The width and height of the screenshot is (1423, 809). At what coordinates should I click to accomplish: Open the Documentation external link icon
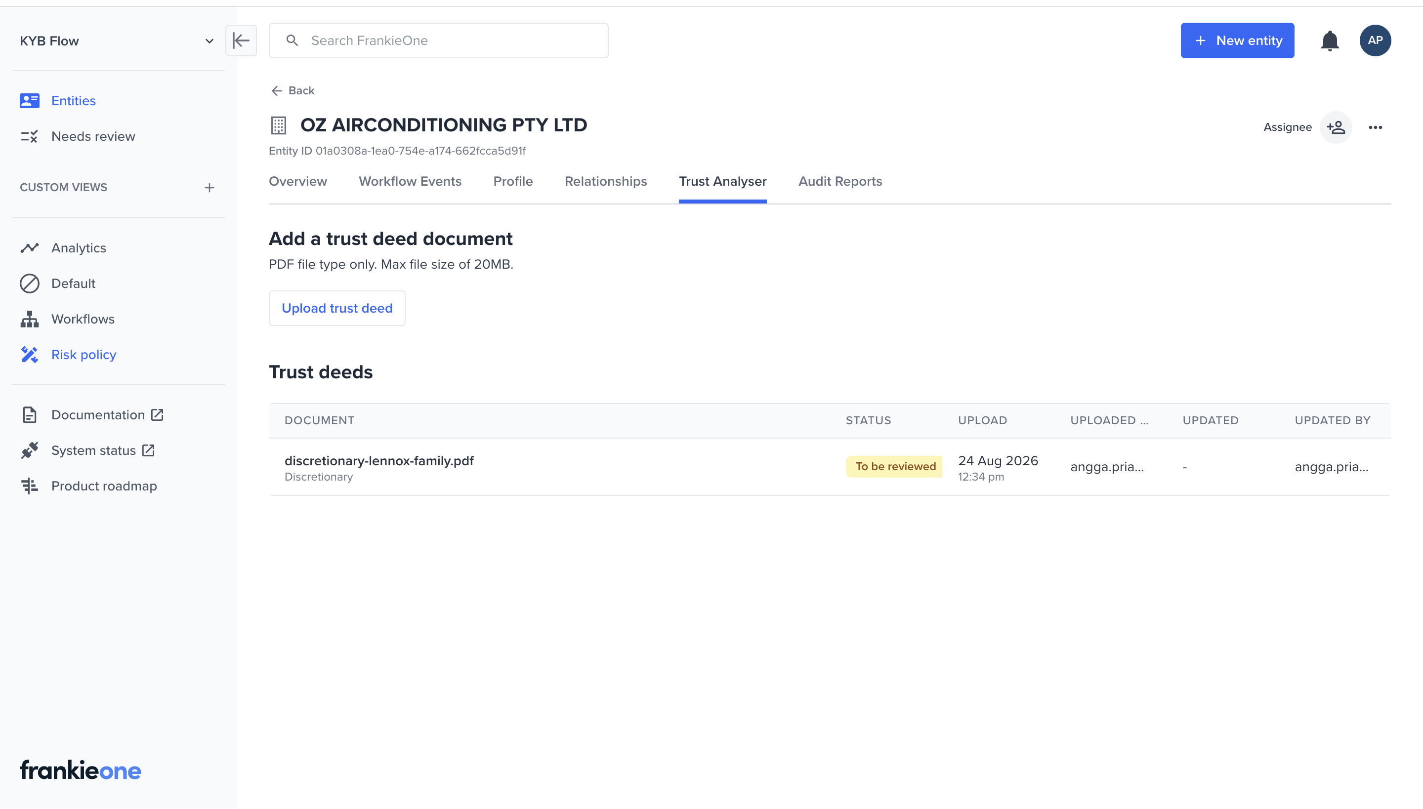pos(157,415)
